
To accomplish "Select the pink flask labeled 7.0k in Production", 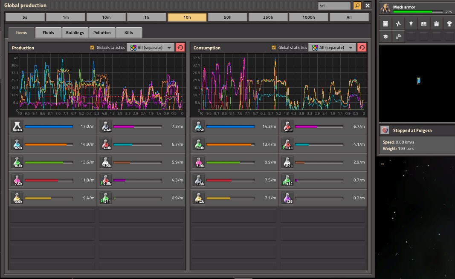I will pyautogui.click(x=17, y=180).
